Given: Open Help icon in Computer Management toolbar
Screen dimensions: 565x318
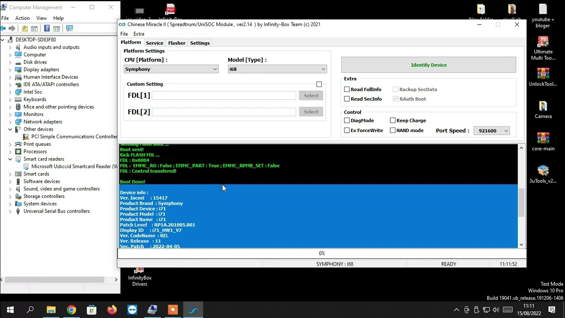Looking at the screenshot, I should coord(47,28).
